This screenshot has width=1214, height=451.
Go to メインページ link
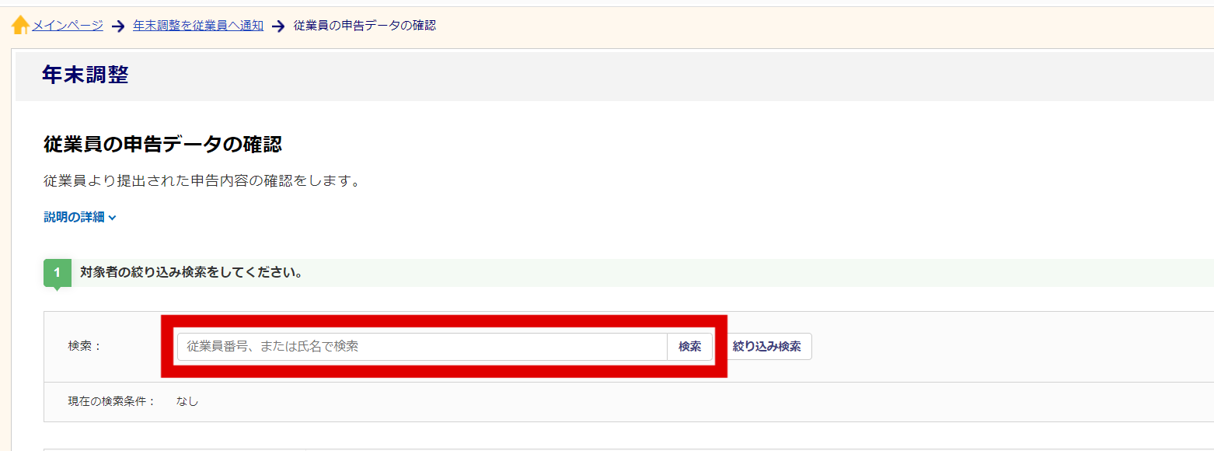tap(67, 26)
